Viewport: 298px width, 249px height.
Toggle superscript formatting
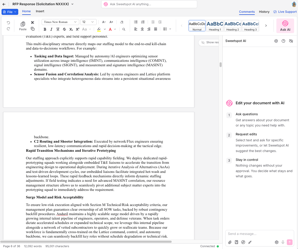pyautogui.click(x=78, y=29)
